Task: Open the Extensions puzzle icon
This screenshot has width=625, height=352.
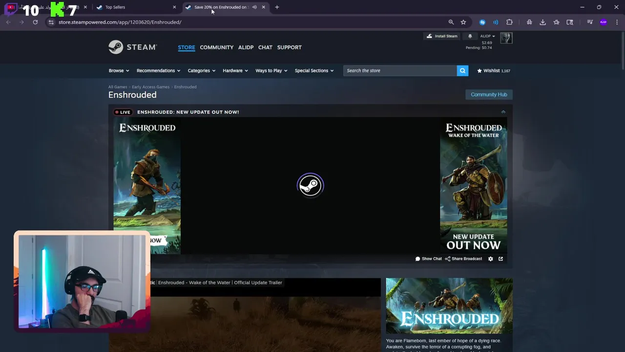Action: [x=509, y=22]
